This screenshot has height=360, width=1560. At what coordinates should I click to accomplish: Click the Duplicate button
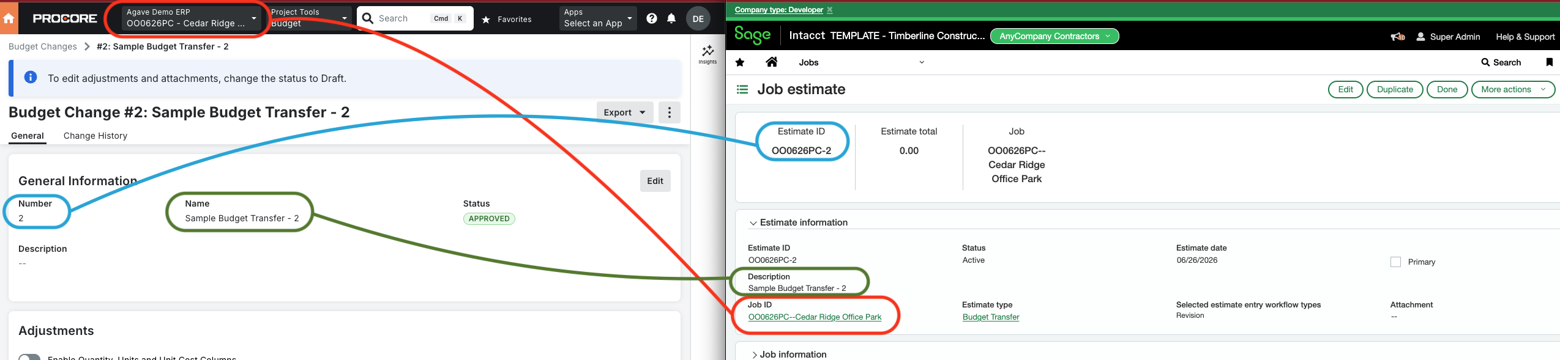(1395, 89)
